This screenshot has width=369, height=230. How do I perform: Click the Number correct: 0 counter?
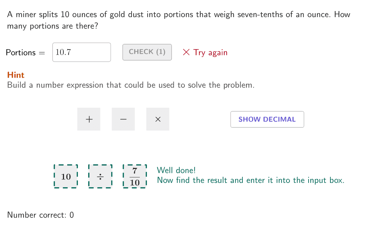click(x=40, y=215)
